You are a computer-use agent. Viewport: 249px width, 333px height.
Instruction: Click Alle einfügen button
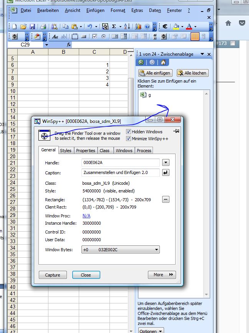[x=155, y=73]
